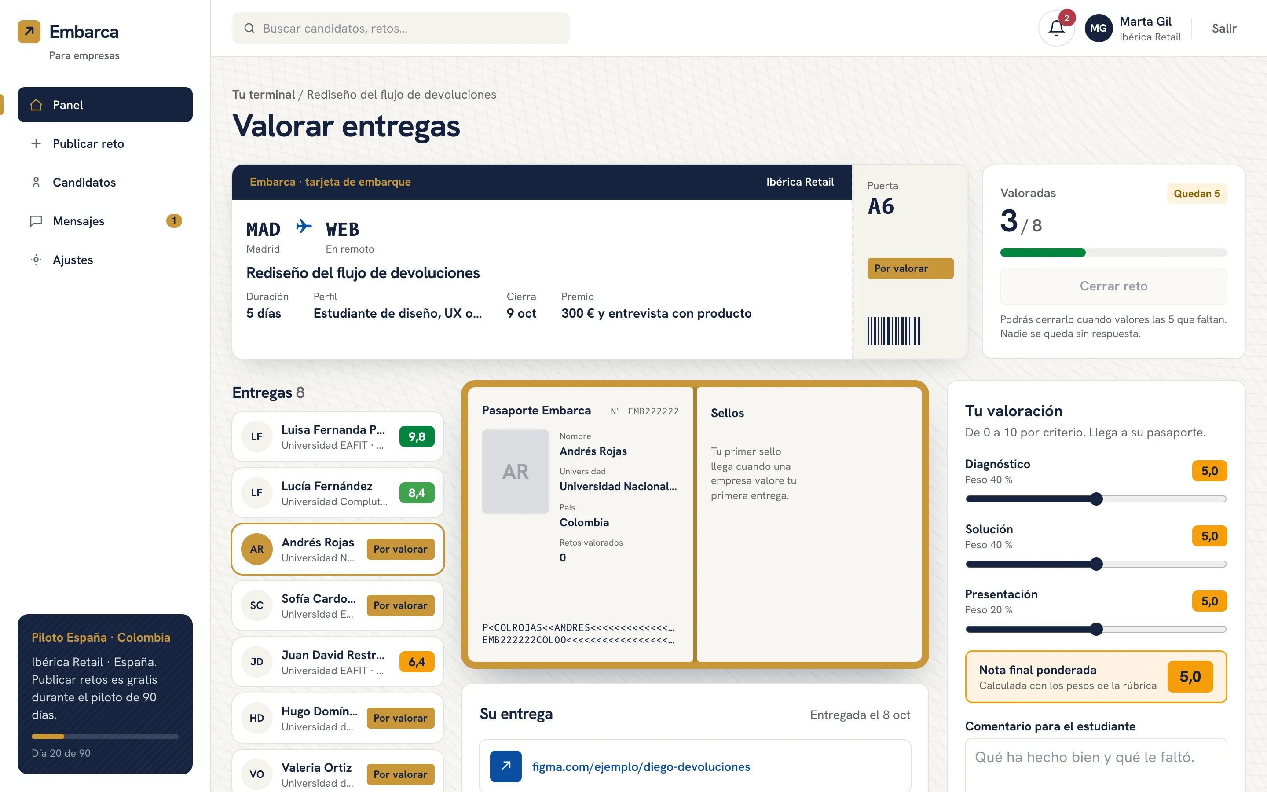Image resolution: width=1267 pixels, height=792 pixels.
Task: Click the AR avatar in Andrés Rojas row
Action: click(256, 549)
